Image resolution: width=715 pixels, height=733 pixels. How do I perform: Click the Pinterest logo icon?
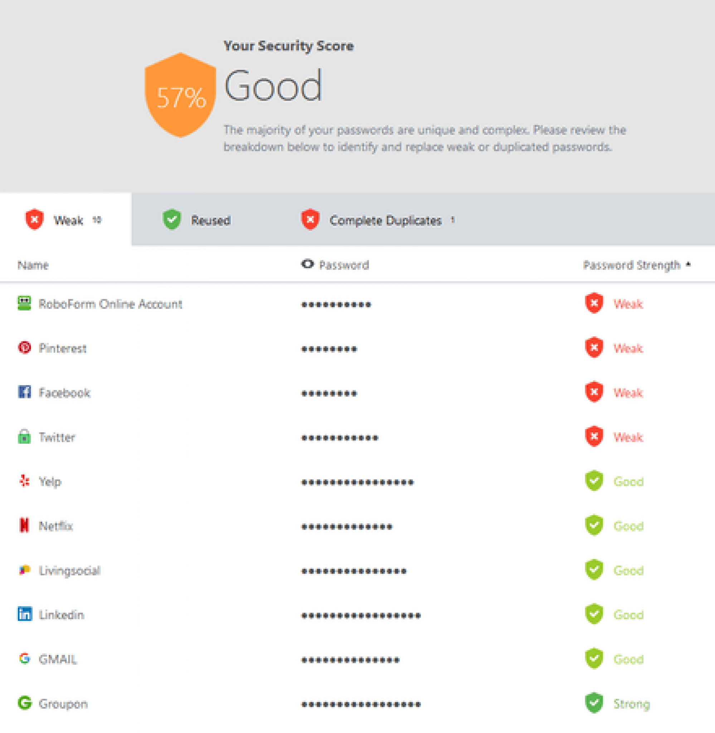[x=24, y=348]
